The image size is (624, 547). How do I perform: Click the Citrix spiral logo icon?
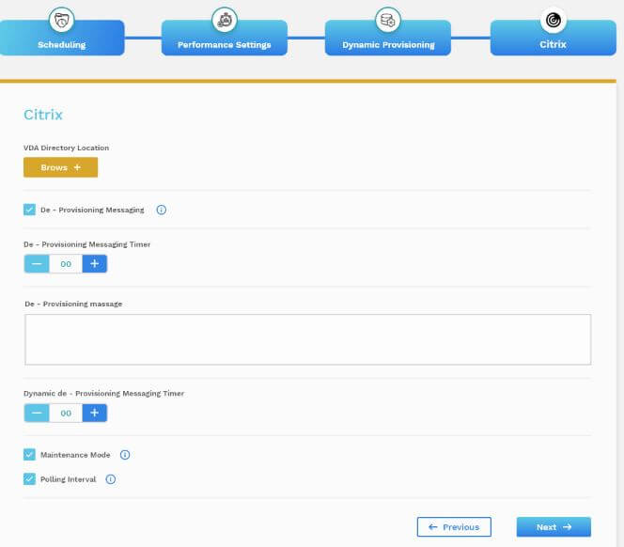point(554,20)
